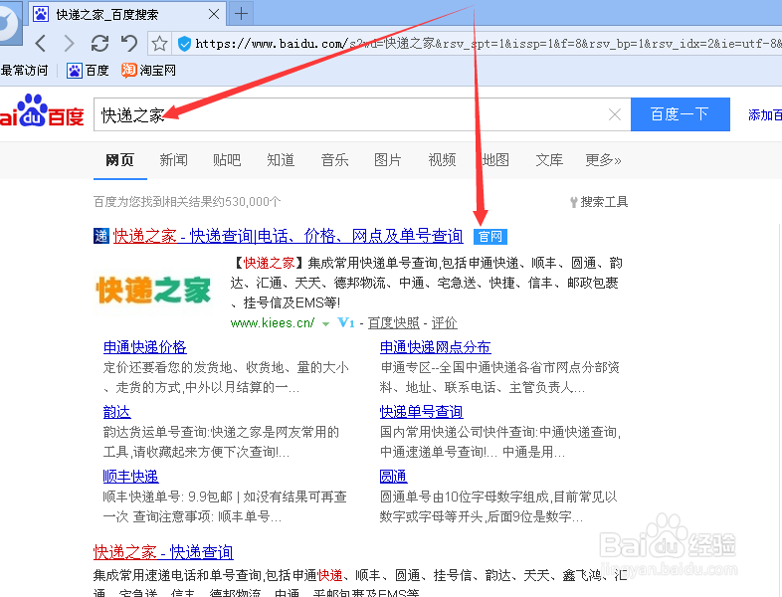Open the 百度 bookmark
Viewport: 782px width, 597px height.
point(88,71)
